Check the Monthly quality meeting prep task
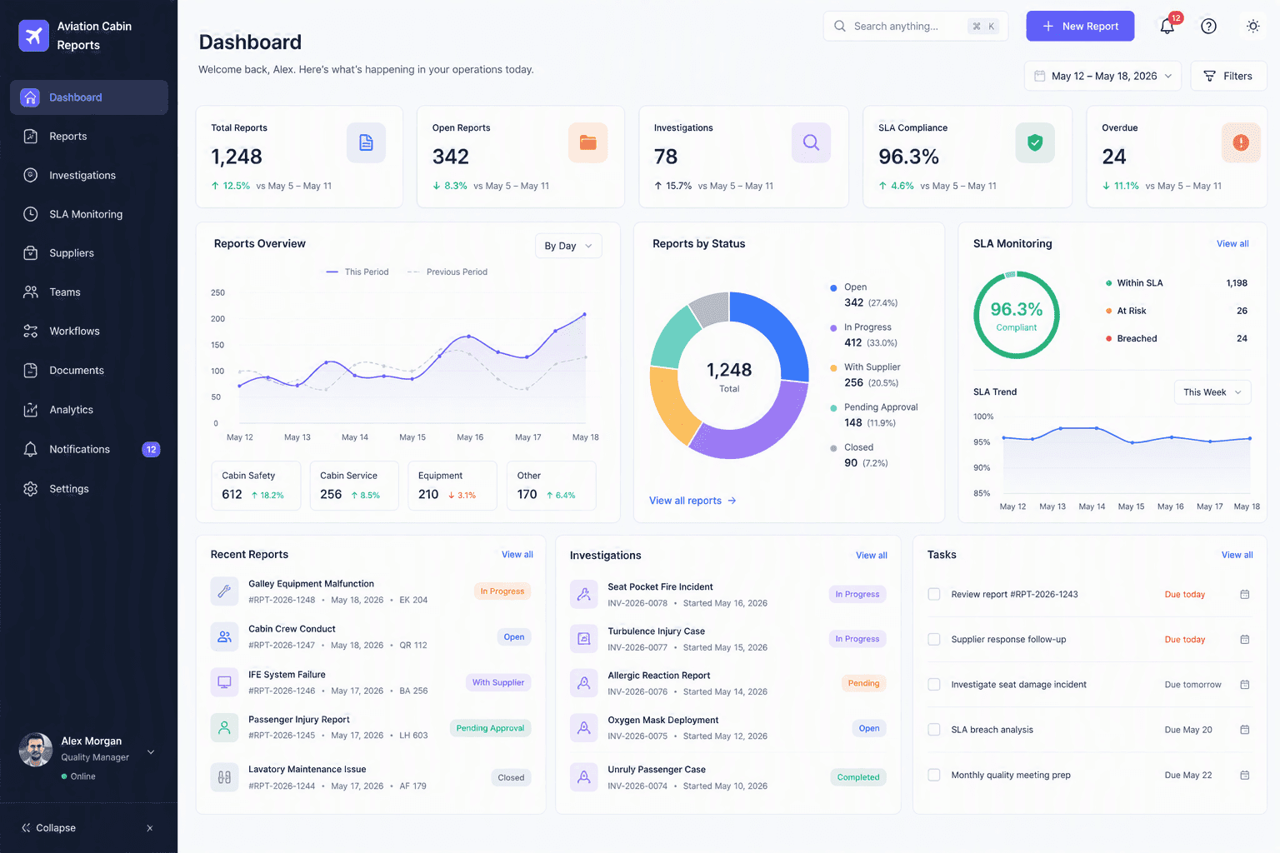1280x853 pixels. [934, 776]
